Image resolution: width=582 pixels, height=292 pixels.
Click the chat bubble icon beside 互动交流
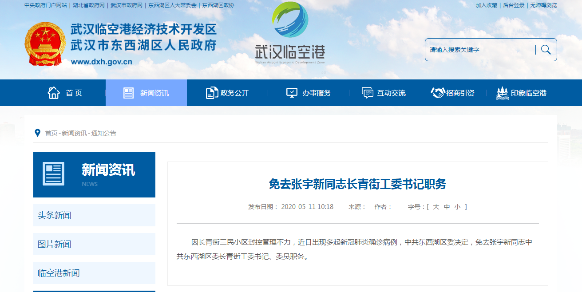(368, 93)
